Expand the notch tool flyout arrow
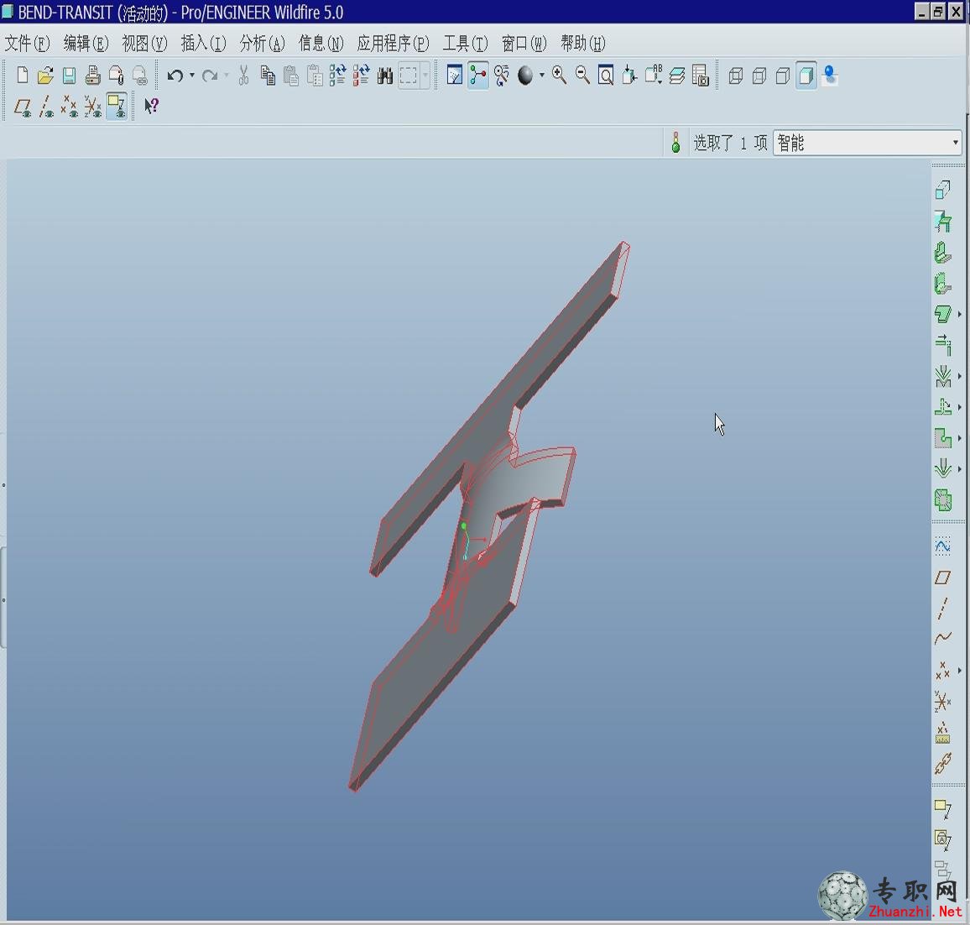 point(959,438)
